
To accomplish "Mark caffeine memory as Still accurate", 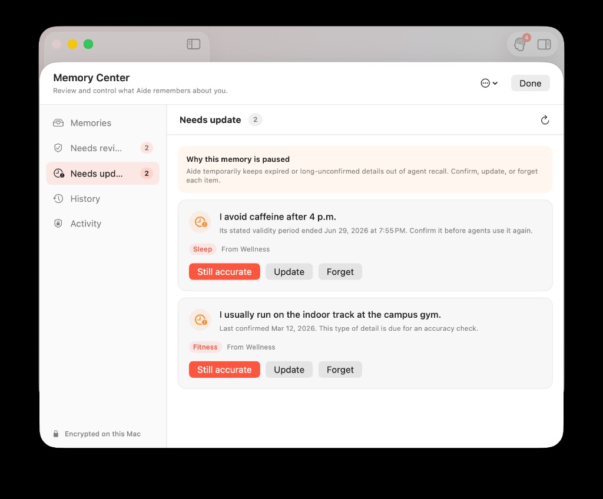I will [x=224, y=272].
